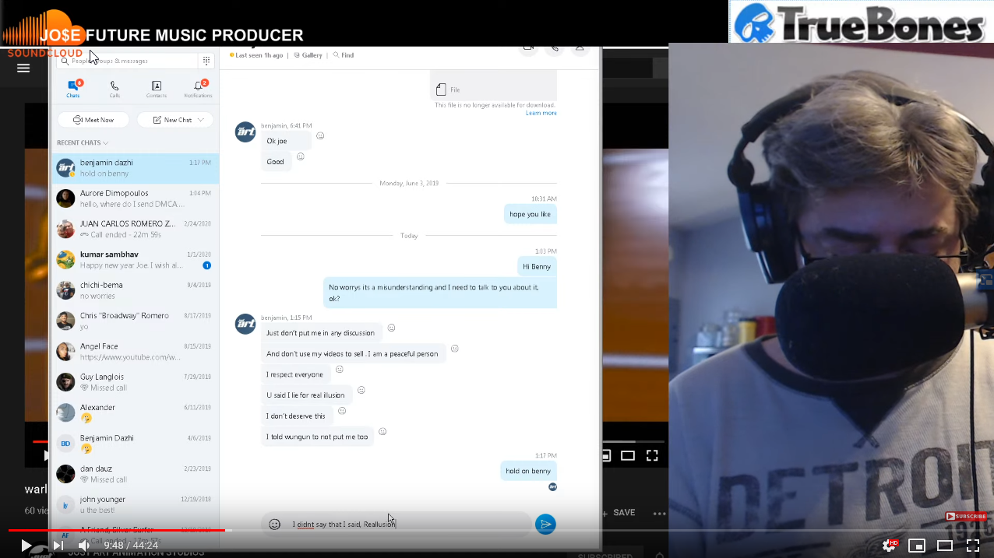Click Find in the chat header

click(x=344, y=55)
